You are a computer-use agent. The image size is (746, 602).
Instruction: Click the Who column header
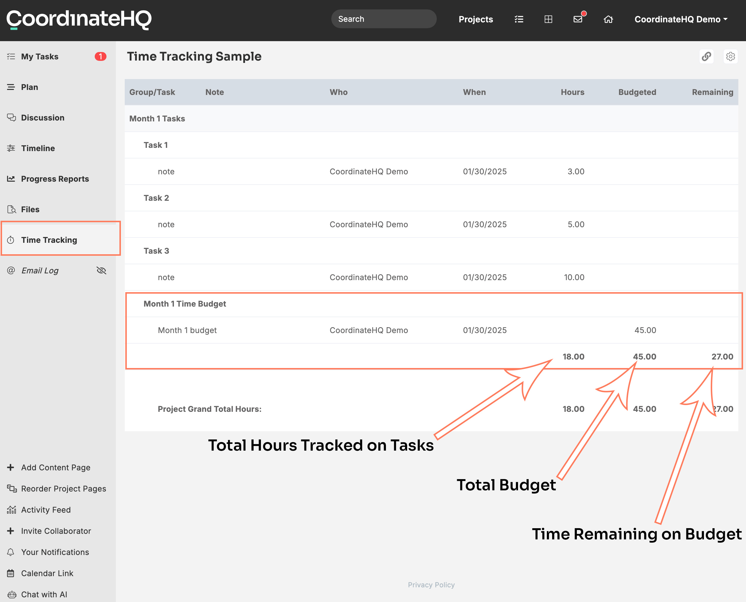[338, 92]
